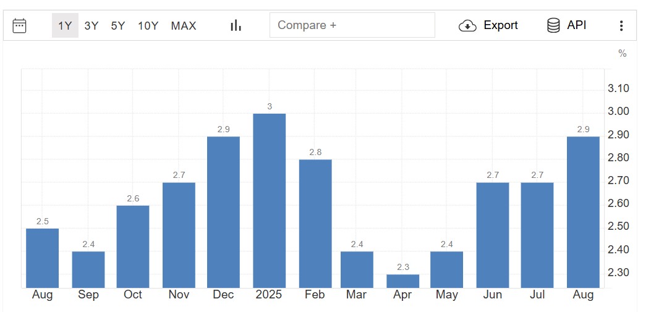Click the 2025 January bar at 3
This screenshot has height=312, width=651.
pos(270,201)
